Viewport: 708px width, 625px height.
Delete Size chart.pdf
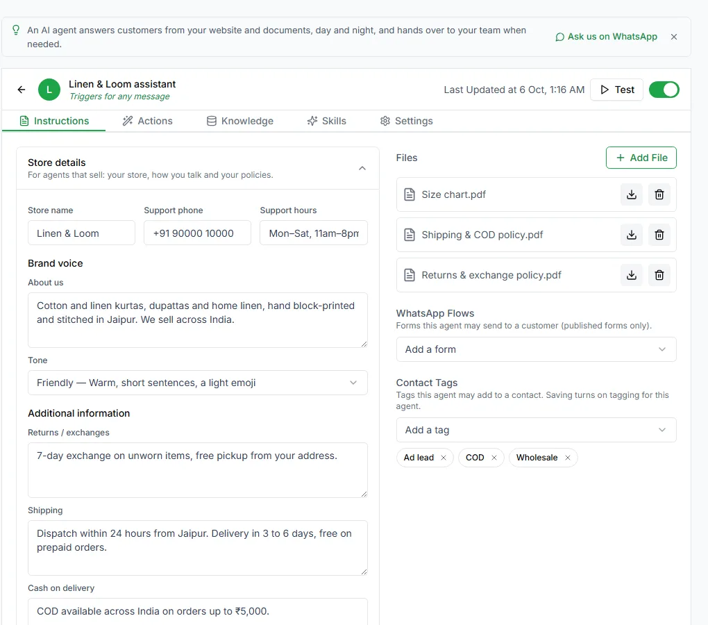[x=659, y=194]
